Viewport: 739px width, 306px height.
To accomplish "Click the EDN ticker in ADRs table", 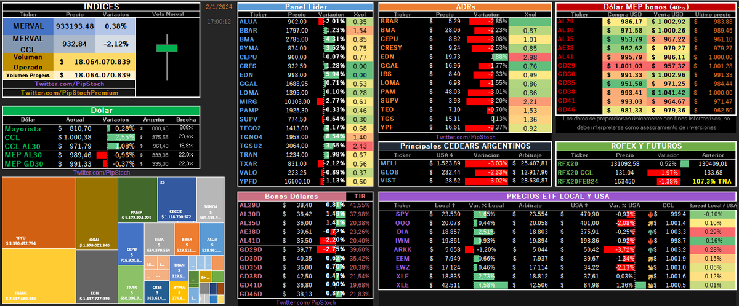I will click(x=388, y=57).
